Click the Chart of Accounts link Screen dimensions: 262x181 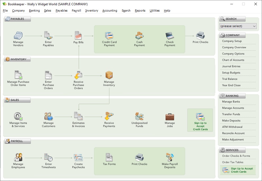coord(233,60)
